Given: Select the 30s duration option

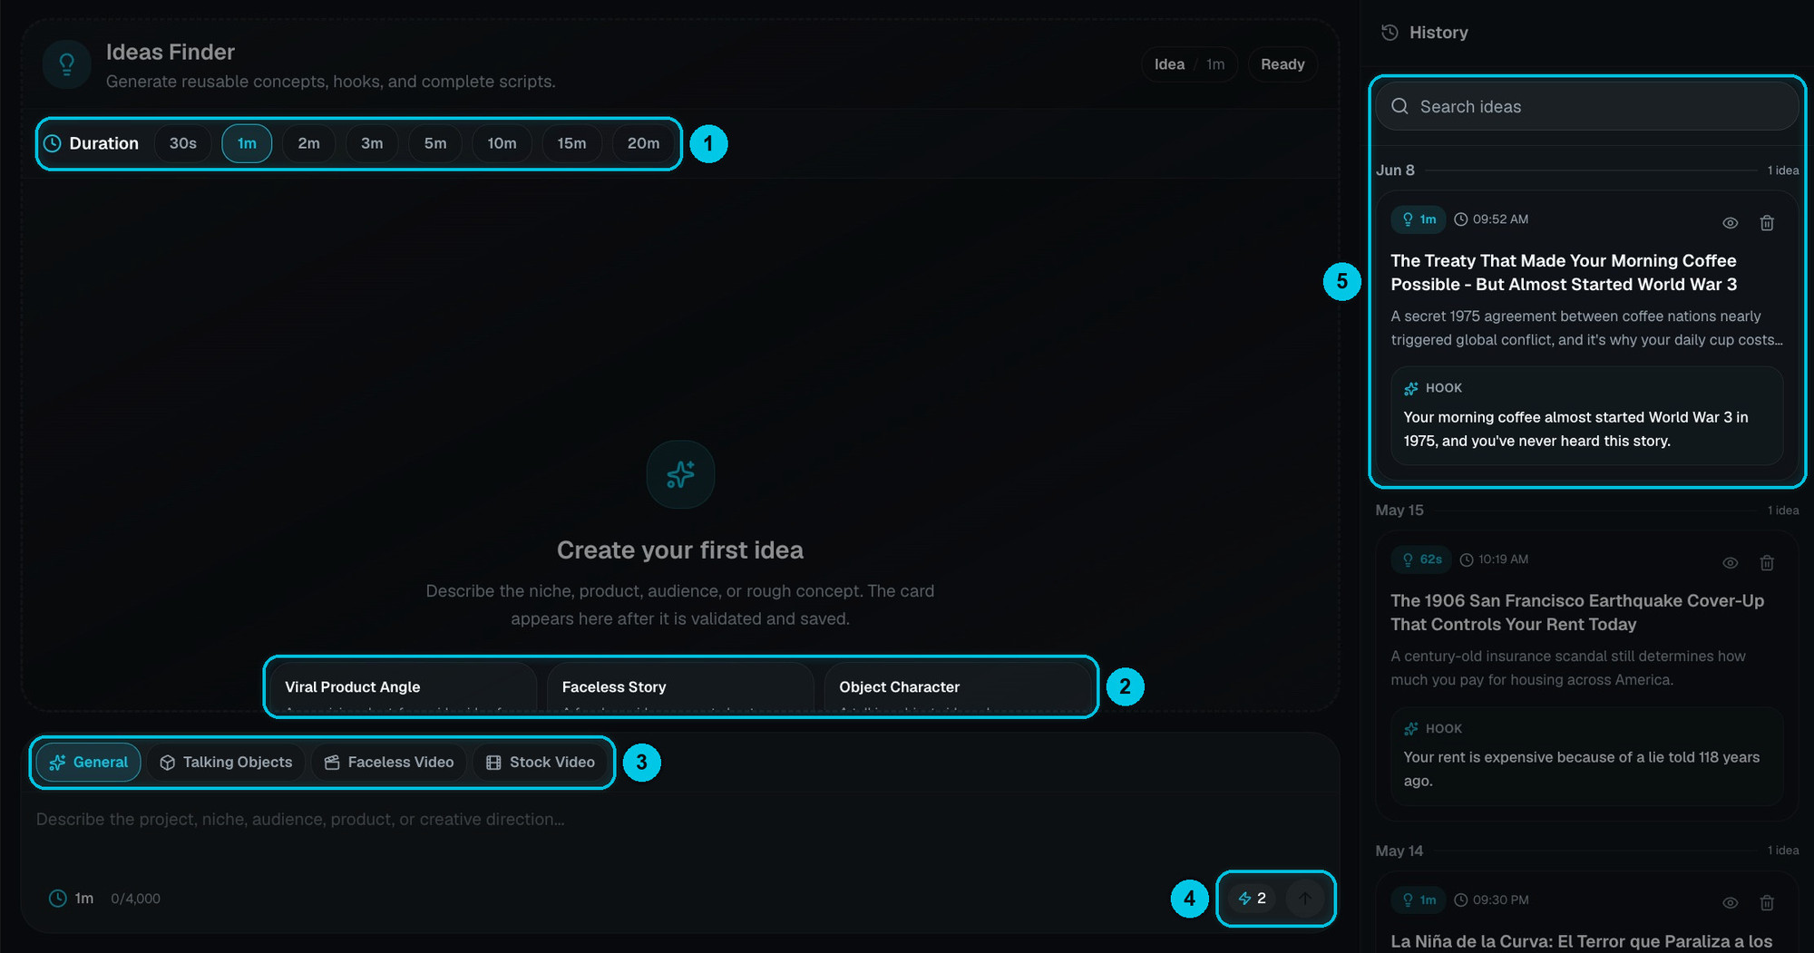Looking at the screenshot, I should point(183,143).
